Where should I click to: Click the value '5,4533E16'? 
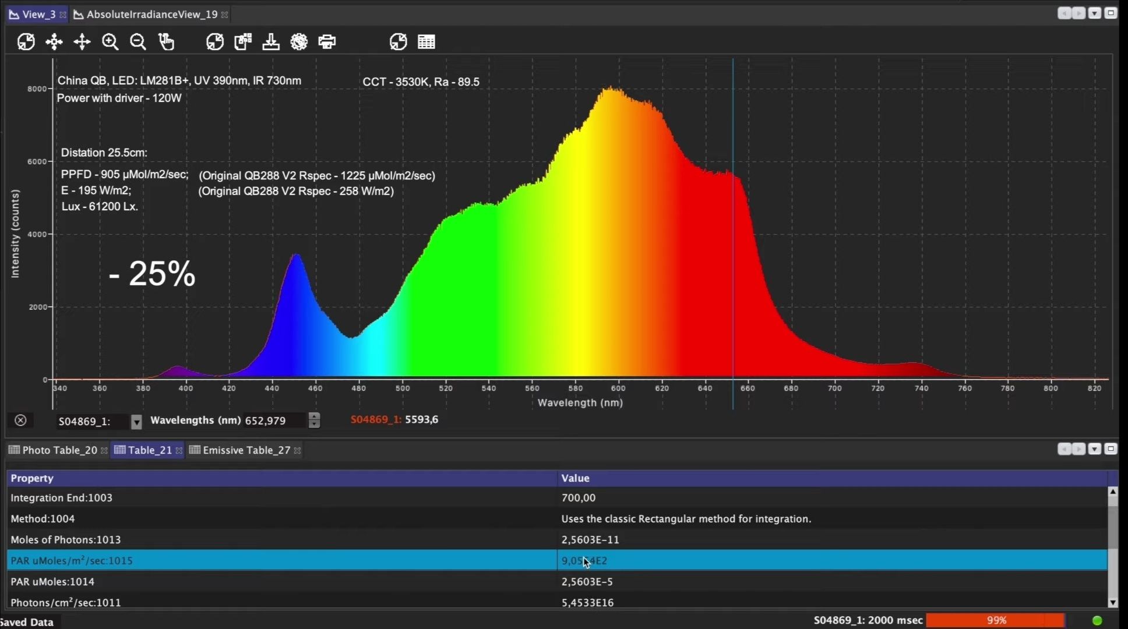point(587,603)
